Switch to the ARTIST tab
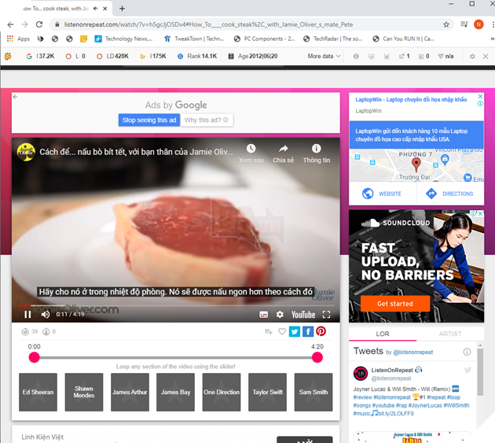Viewport: 495px width, 443px height. 450,334
